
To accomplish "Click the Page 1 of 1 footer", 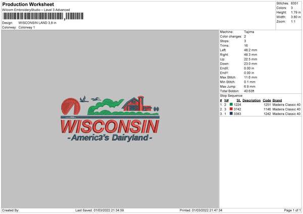I will 292,210.
